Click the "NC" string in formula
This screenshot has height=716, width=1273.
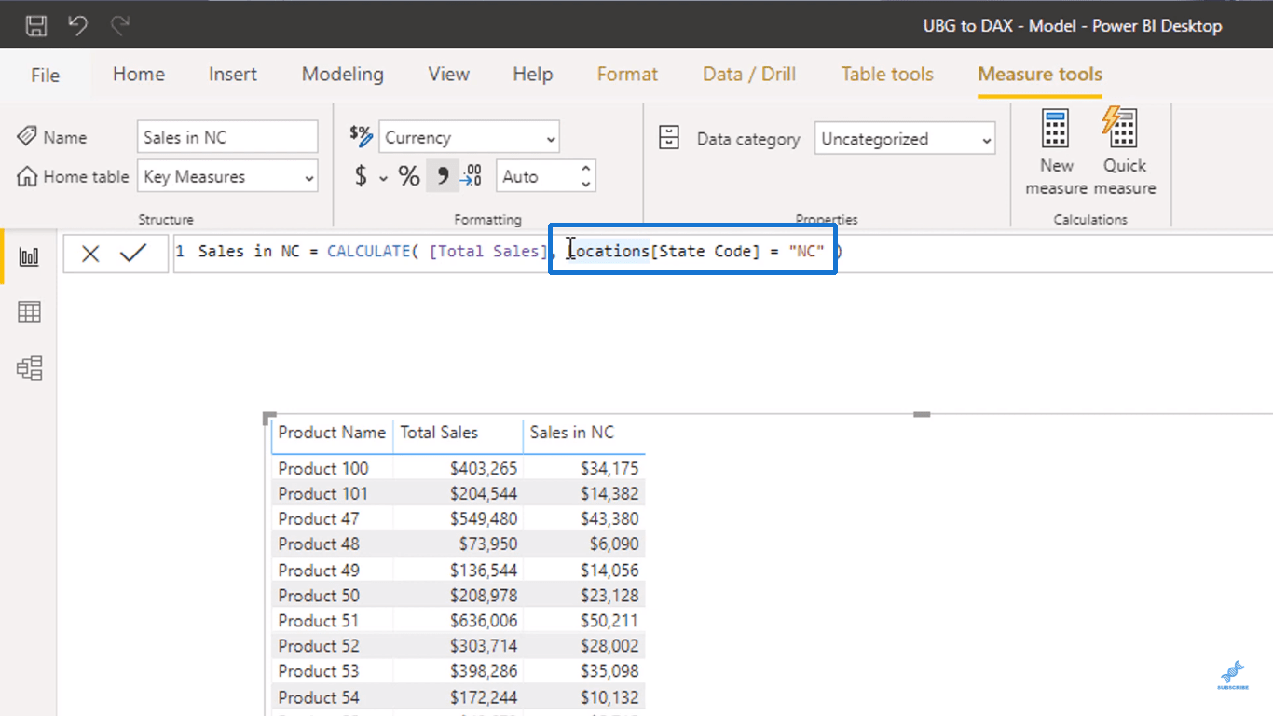click(806, 252)
